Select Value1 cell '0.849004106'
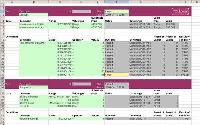 [60, 71]
